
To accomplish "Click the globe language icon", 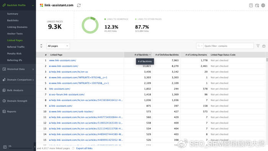I will (x=263, y=5).
